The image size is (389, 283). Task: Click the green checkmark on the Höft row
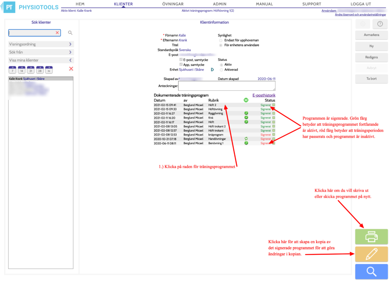pos(246,122)
